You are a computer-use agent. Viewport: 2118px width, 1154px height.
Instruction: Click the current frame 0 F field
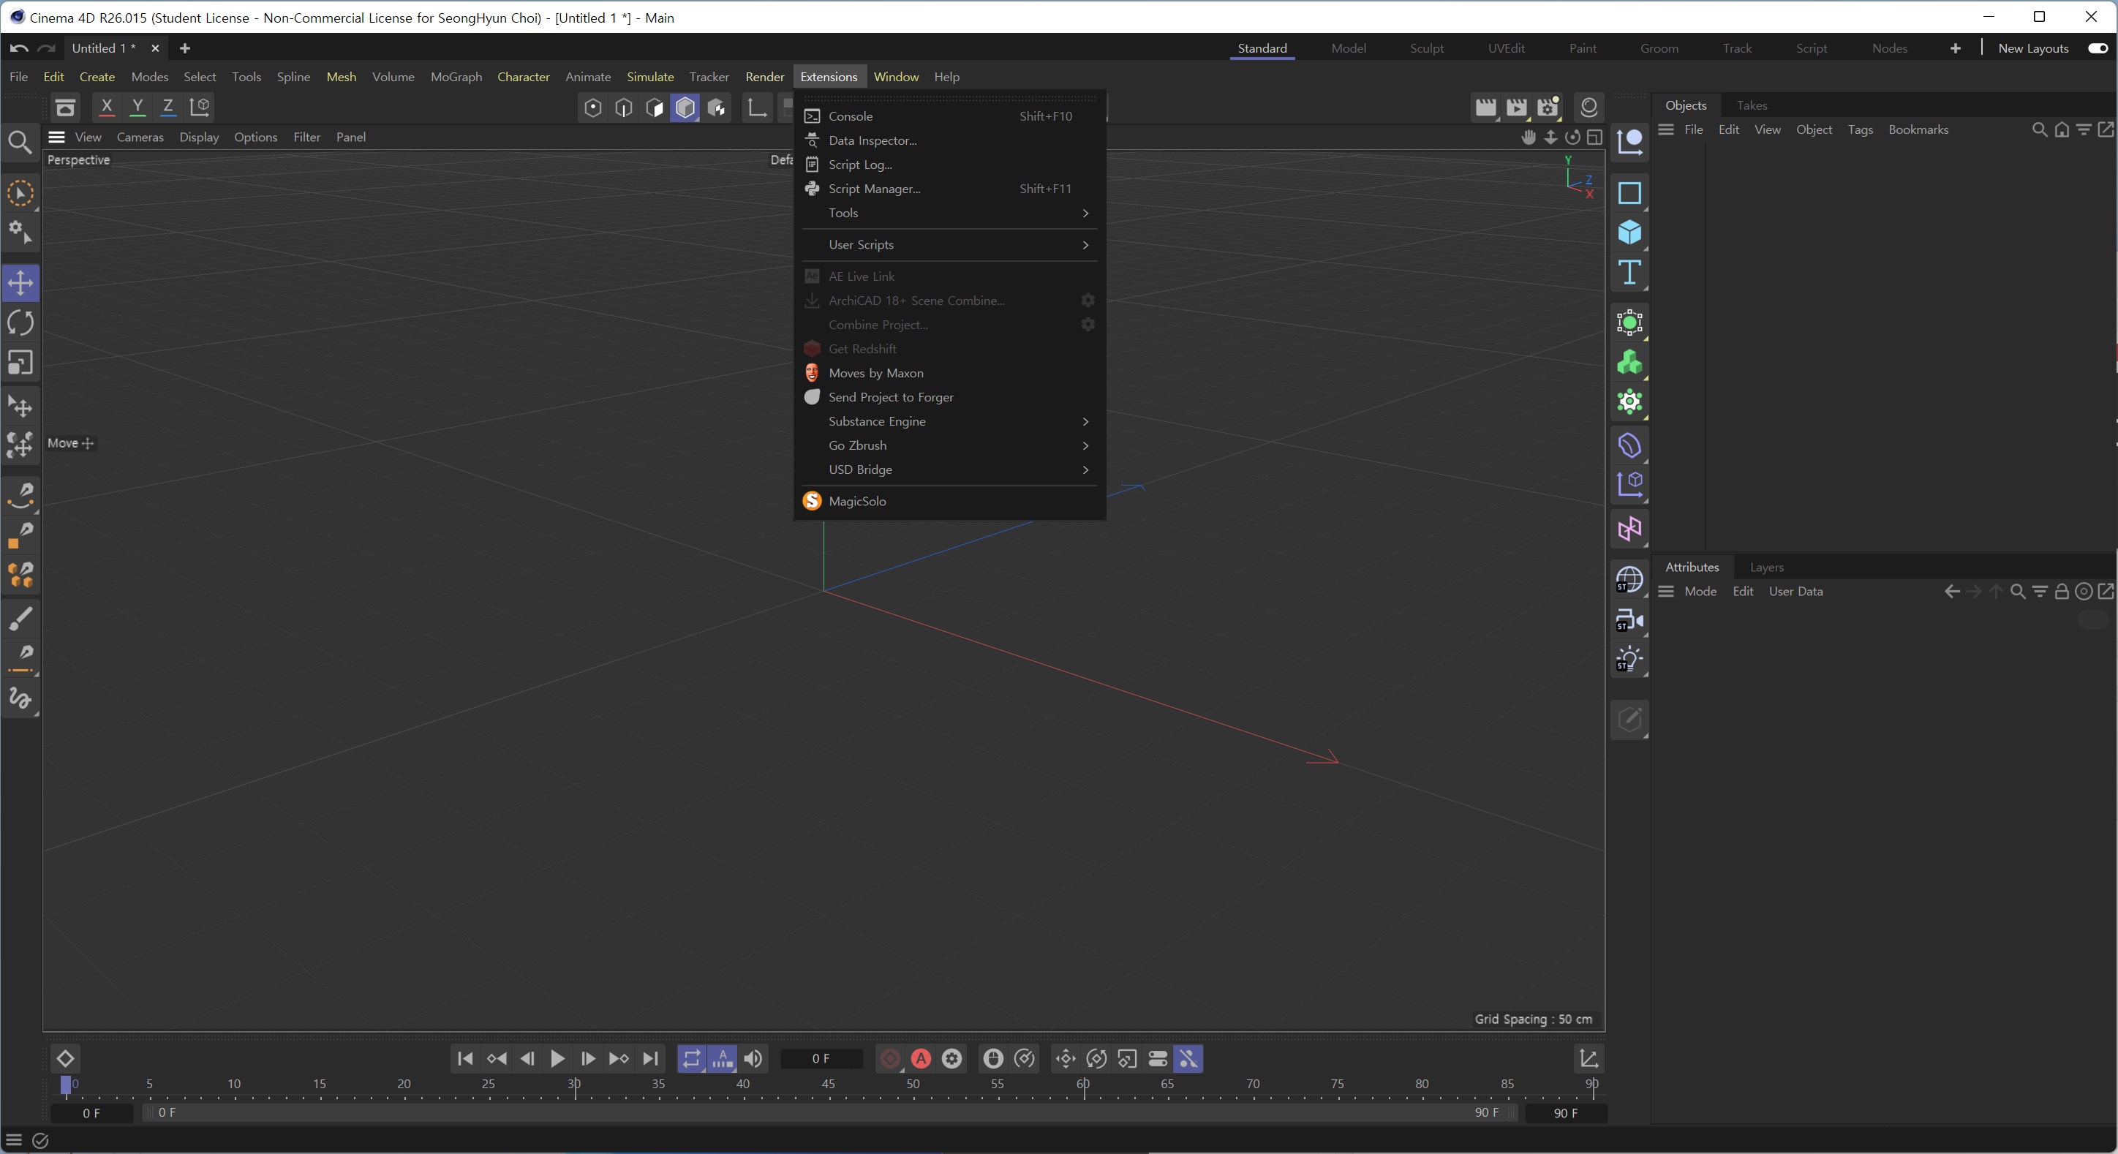821,1059
